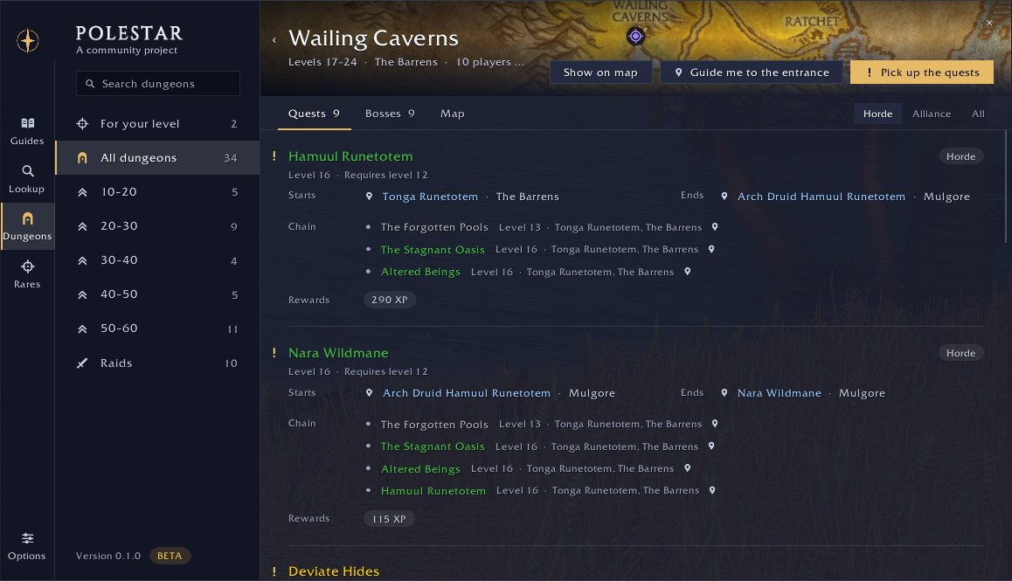Click pin after Nara quest's Altered Beings row

[688, 468]
